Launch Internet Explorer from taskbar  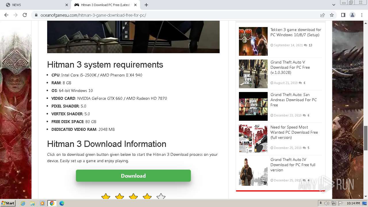click(x=23, y=203)
